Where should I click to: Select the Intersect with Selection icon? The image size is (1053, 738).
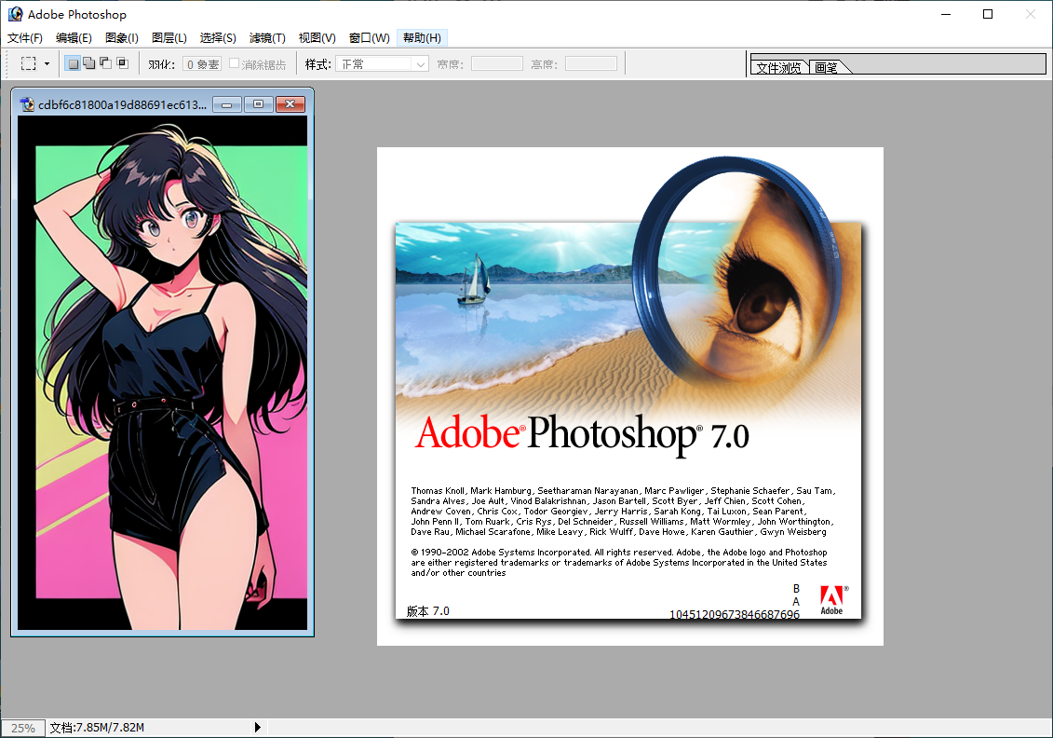coord(122,64)
